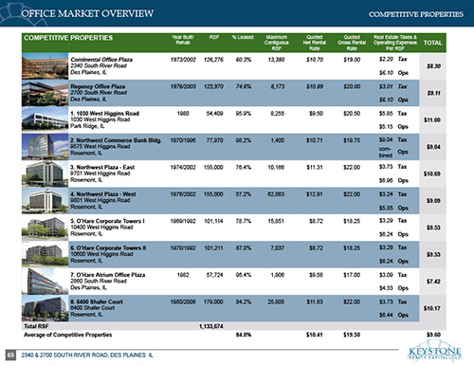474x366 pixels.
Task: Click the '15,851' maximum contiguous value
Action: (276, 221)
